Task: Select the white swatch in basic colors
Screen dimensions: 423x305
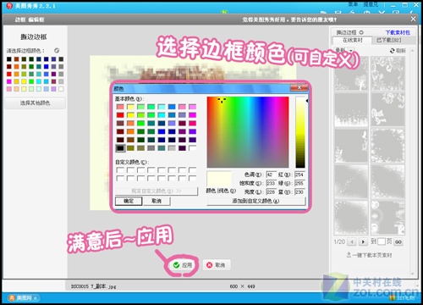Action: pyautogui.click(x=193, y=148)
